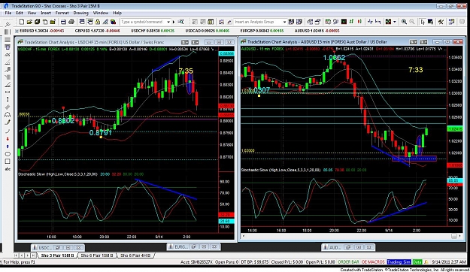Click the AUDUSD quote in ticker bar
The image size is (470, 272).
(x=317, y=31)
